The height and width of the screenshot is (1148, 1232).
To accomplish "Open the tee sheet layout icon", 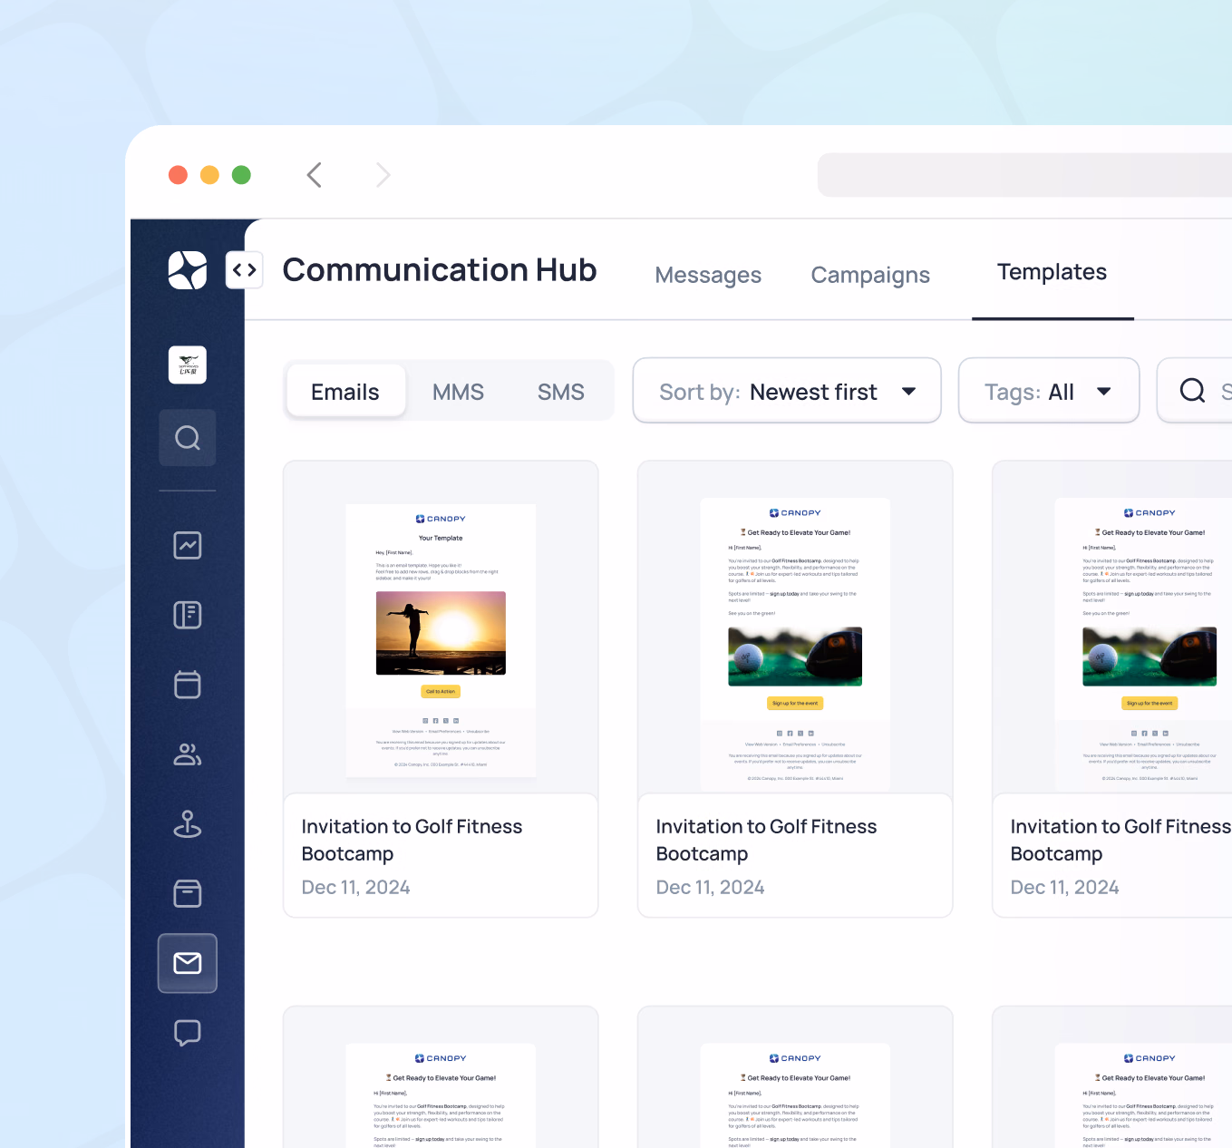I will (x=188, y=615).
